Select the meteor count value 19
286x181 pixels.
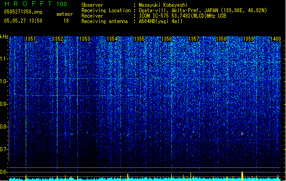tap(66, 21)
